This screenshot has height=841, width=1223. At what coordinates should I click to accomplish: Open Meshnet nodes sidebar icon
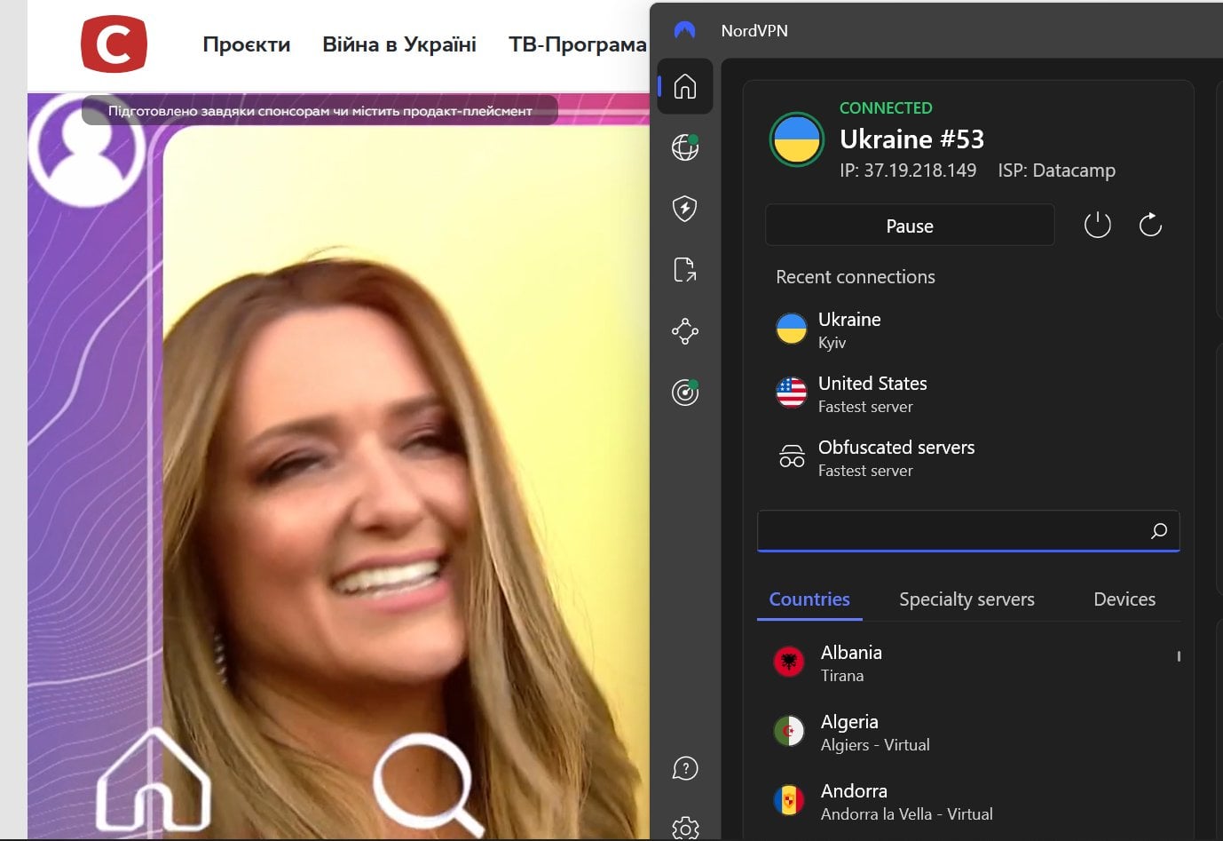[x=684, y=331]
